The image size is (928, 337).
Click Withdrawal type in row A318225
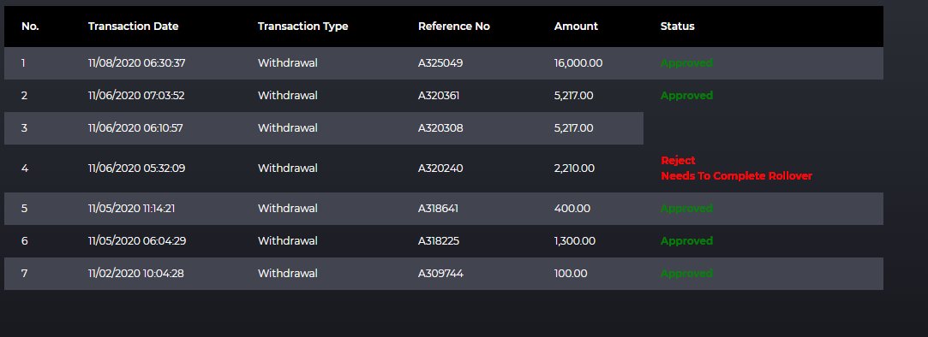[x=288, y=241]
